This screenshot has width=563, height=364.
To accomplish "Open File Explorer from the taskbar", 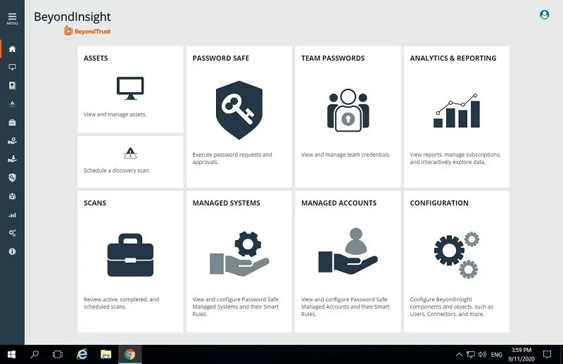I will click(106, 355).
